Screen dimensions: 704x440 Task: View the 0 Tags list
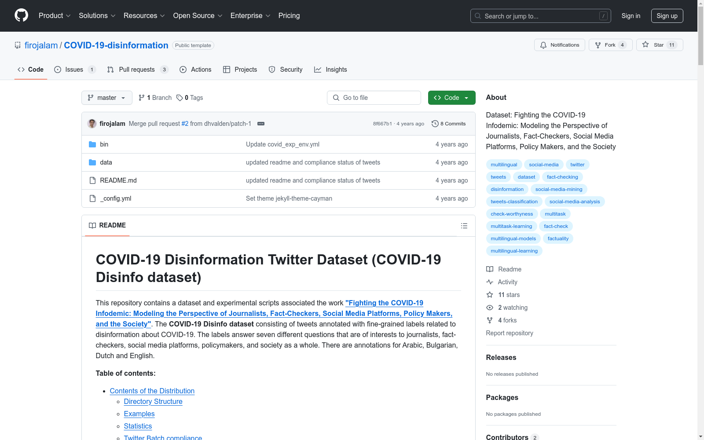click(190, 98)
